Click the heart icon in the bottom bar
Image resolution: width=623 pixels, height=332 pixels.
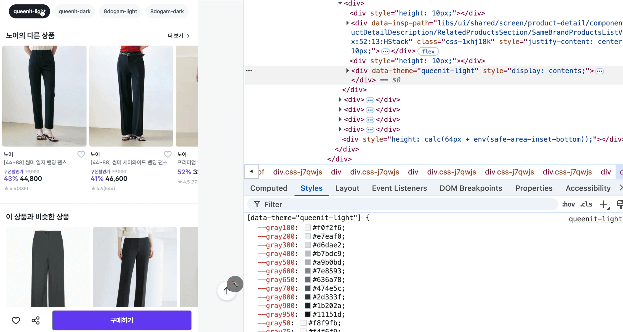coord(16,320)
